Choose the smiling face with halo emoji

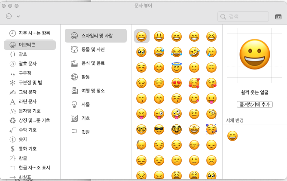(x=177, y=67)
